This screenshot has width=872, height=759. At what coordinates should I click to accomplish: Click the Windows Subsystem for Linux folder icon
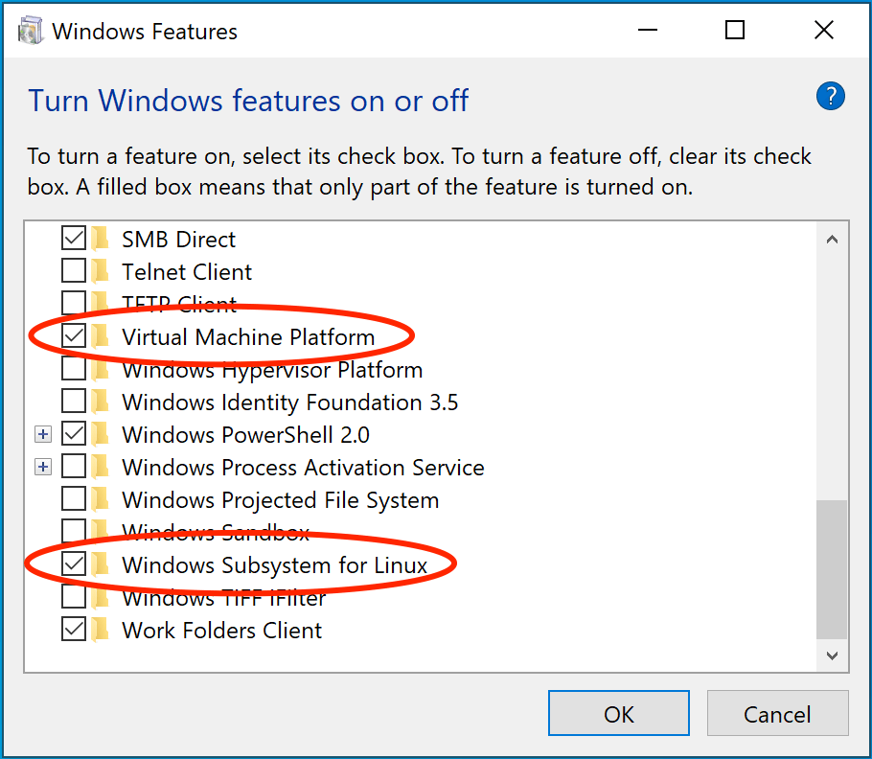pos(102,564)
